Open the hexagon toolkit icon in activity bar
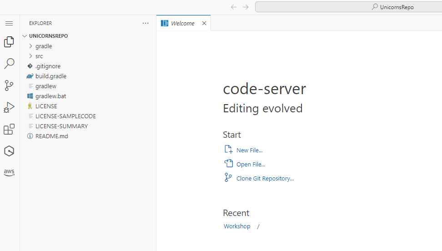442x251 pixels. point(9,151)
